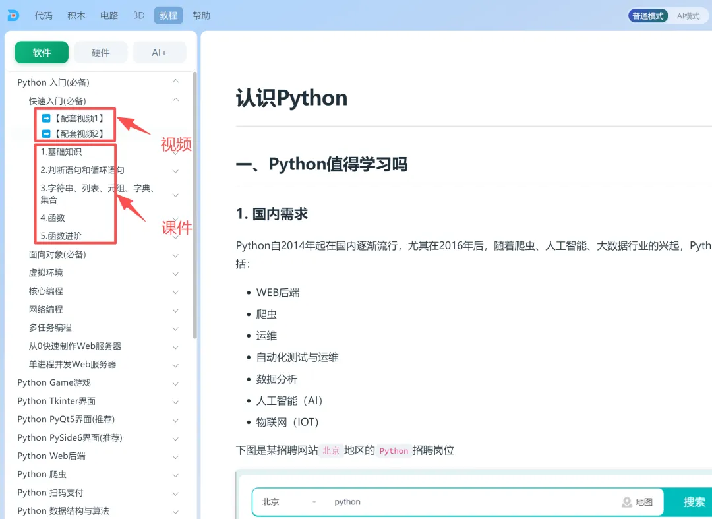Open the 配套视频2 video link
Screen dimensions: 712x519
pos(73,134)
